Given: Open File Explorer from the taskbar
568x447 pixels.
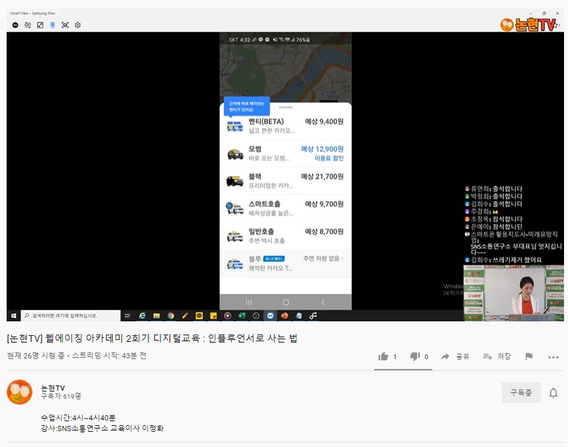Looking at the screenshot, I should tap(156, 315).
